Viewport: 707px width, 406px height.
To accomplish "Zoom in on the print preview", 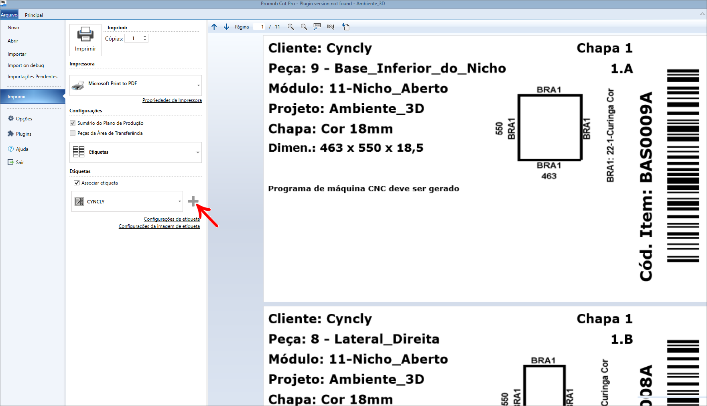I will pyautogui.click(x=291, y=27).
